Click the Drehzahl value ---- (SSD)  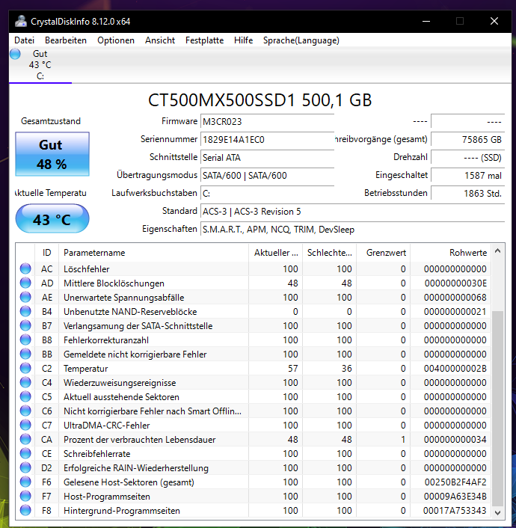[x=468, y=157]
